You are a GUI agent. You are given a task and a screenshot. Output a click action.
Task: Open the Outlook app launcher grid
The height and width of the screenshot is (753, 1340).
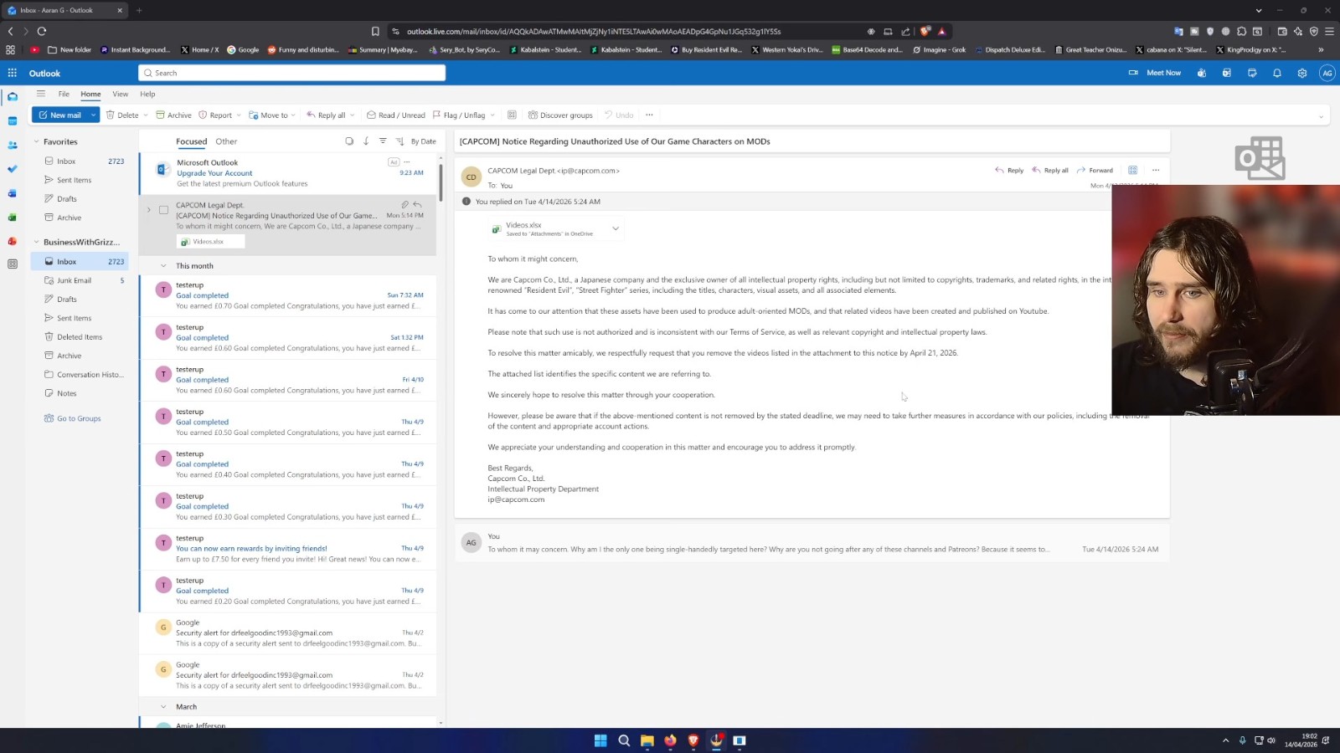[x=12, y=73]
